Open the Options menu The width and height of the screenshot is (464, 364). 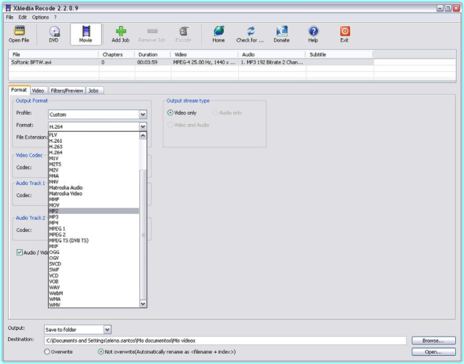[41, 17]
